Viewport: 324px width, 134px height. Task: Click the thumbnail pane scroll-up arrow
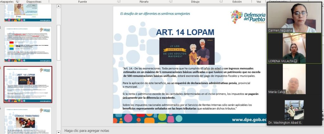(59, 6)
